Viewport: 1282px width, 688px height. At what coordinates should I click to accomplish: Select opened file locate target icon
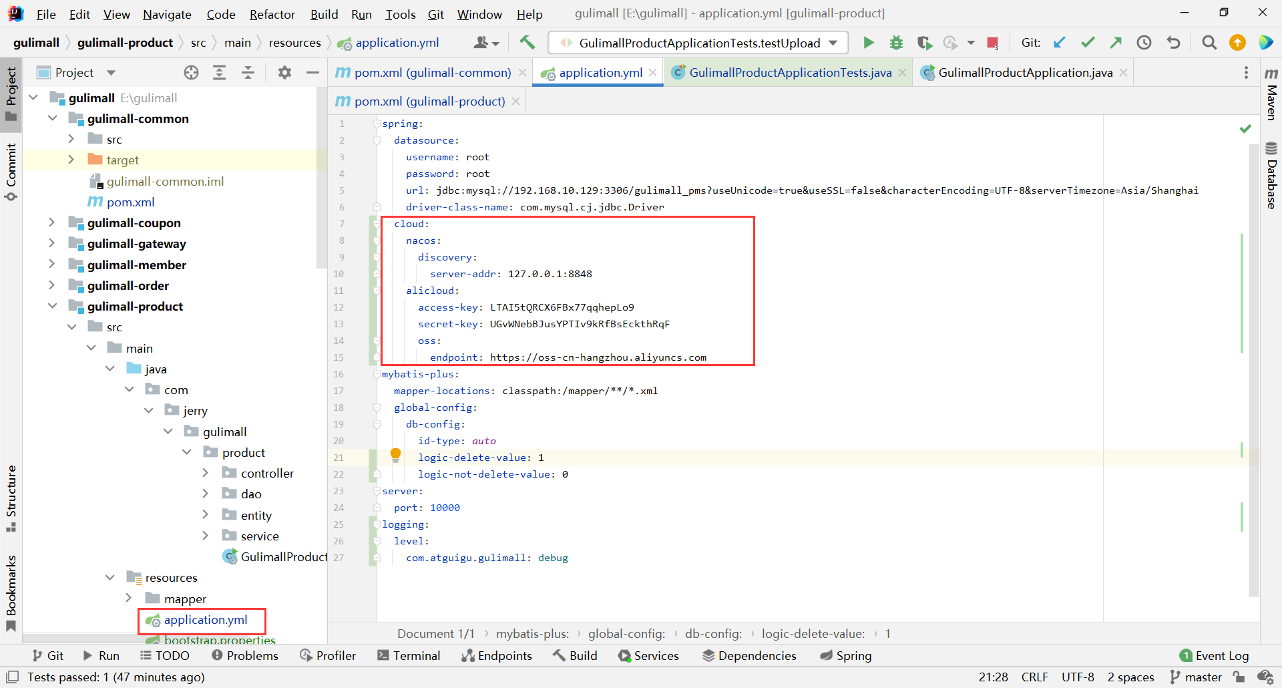(191, 72)
